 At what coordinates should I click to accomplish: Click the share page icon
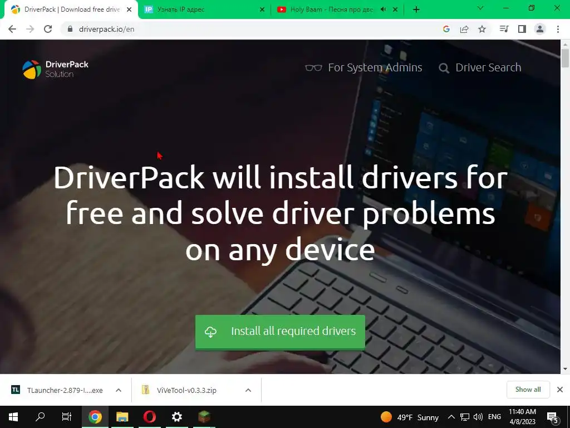pos(464,29)
